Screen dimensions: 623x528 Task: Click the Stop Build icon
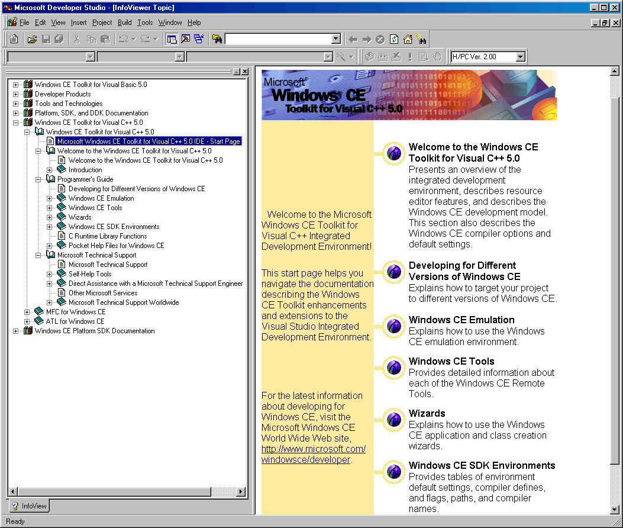tap(396, 57)
